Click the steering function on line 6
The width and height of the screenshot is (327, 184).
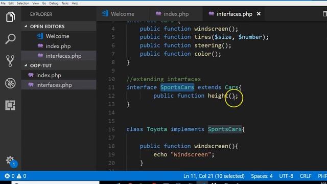click(208, 45)
